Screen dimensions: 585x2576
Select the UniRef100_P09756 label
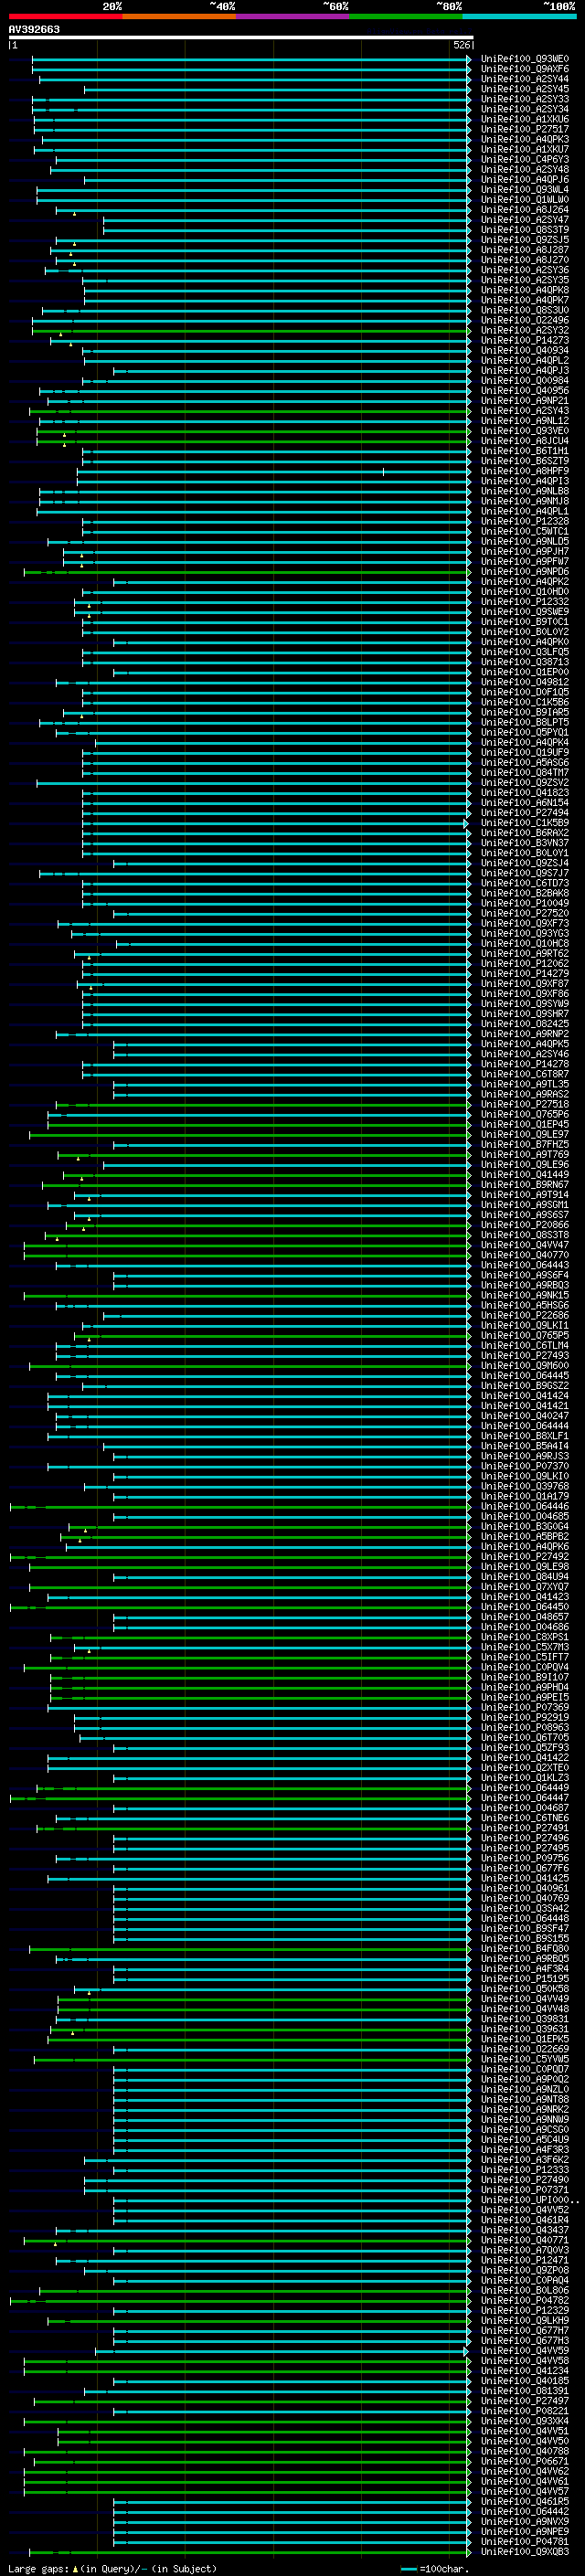click(x=525, y=1858)
